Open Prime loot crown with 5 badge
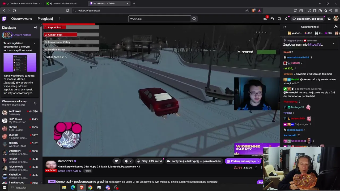340x191 pixels. 265,19
